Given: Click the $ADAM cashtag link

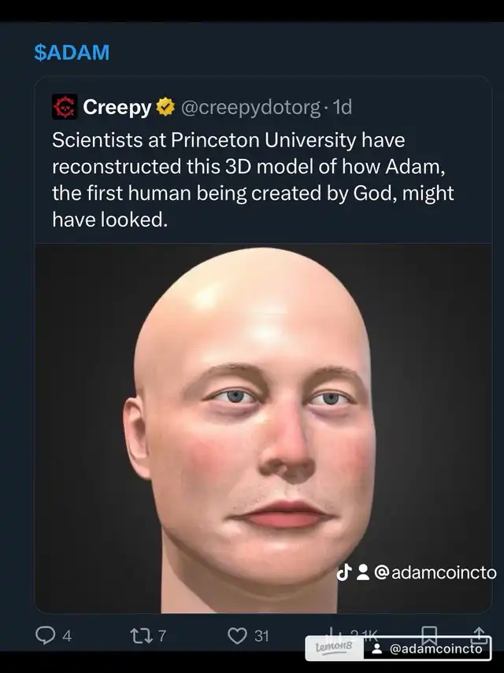Looking at the screenshot, I should coord(72,53).
